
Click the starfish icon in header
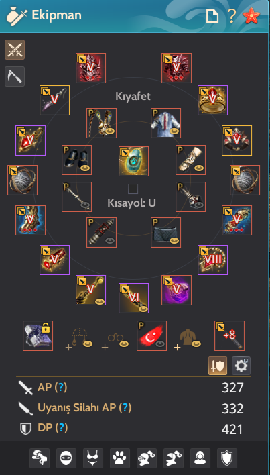(251, 15)
